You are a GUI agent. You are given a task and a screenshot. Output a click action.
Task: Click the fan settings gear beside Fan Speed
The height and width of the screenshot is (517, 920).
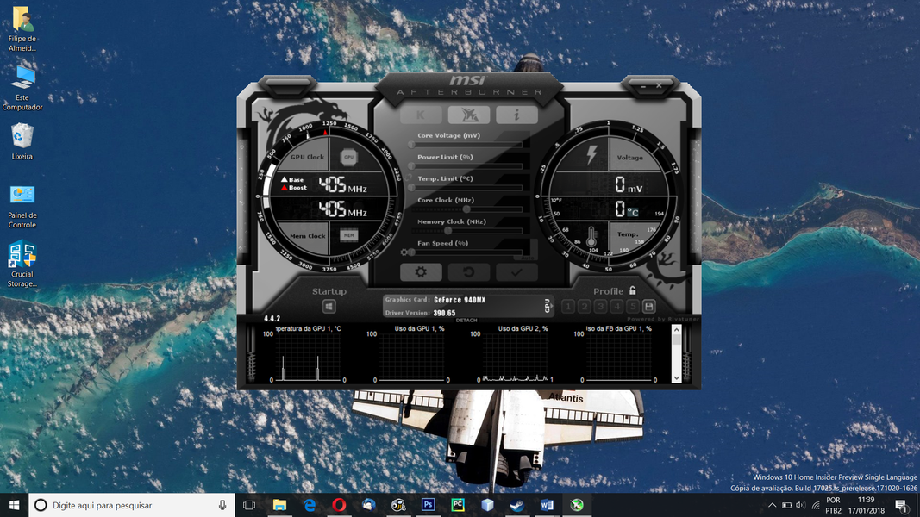tap(404, 252)
